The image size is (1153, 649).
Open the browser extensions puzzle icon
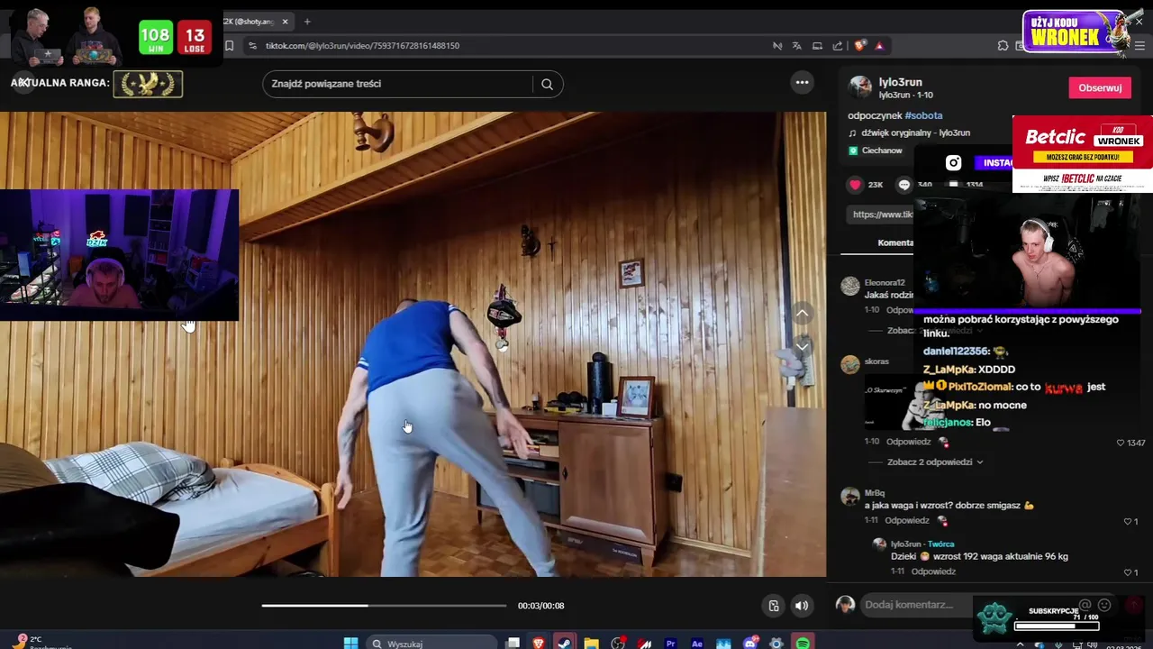click(x=1003, y=46)
